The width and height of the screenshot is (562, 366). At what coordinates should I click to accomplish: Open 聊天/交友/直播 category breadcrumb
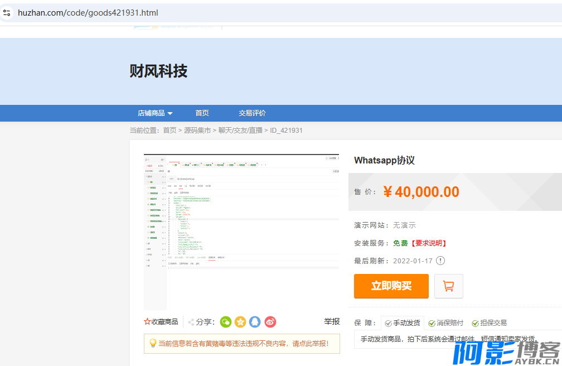240,130
